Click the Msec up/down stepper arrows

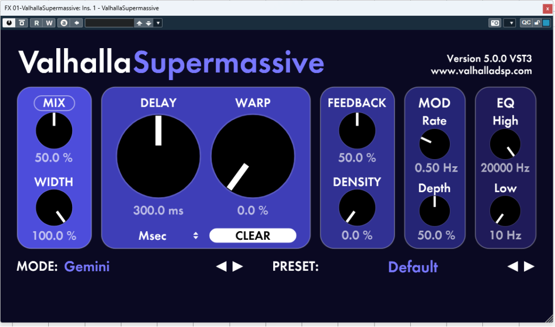(x=196, y=236)
